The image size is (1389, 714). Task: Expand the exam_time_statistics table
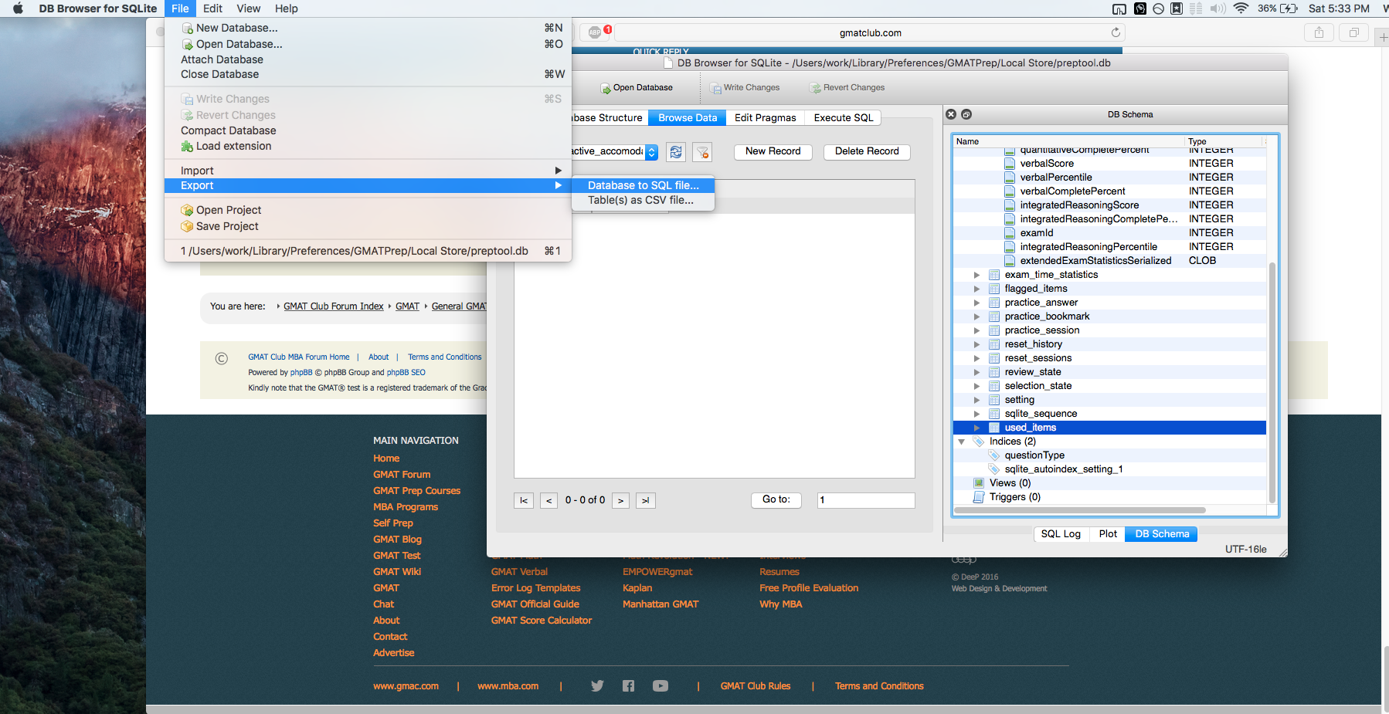976,275
